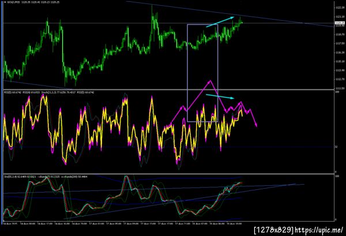
Task: Click the triangle icon beside the GOLD symbol title
Action: [x=5, y=2]
